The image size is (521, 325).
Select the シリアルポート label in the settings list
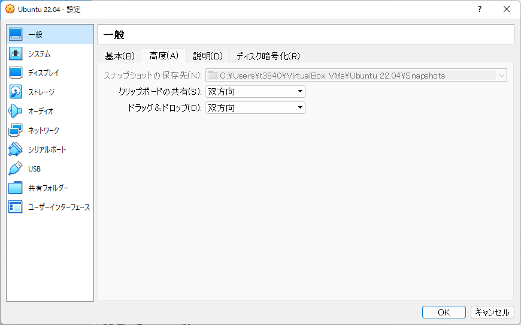(47, 150)
